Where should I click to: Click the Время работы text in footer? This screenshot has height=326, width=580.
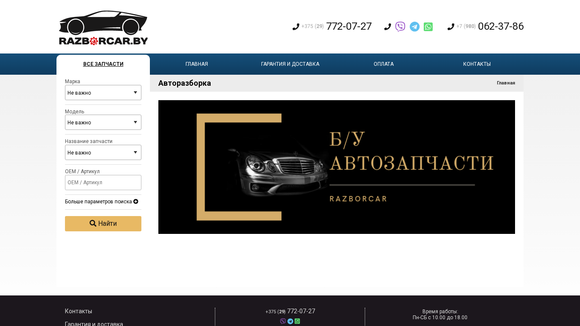tap(440, 312)
